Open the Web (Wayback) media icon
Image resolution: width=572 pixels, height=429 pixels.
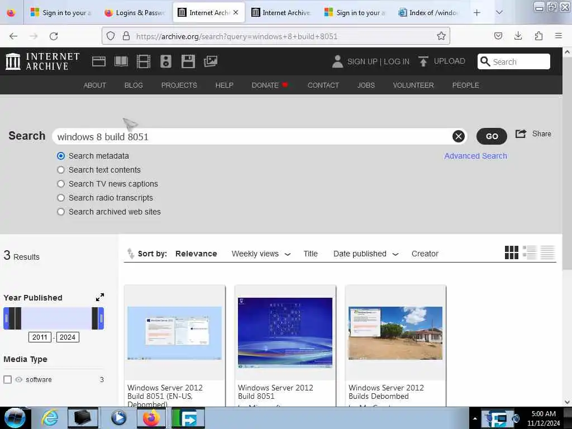tap(98, 61)
